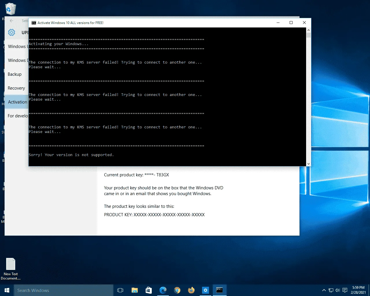Screen dimensions: 370x296
Task: Show hidden icons in the system tray
Action: tap(324, 290)
